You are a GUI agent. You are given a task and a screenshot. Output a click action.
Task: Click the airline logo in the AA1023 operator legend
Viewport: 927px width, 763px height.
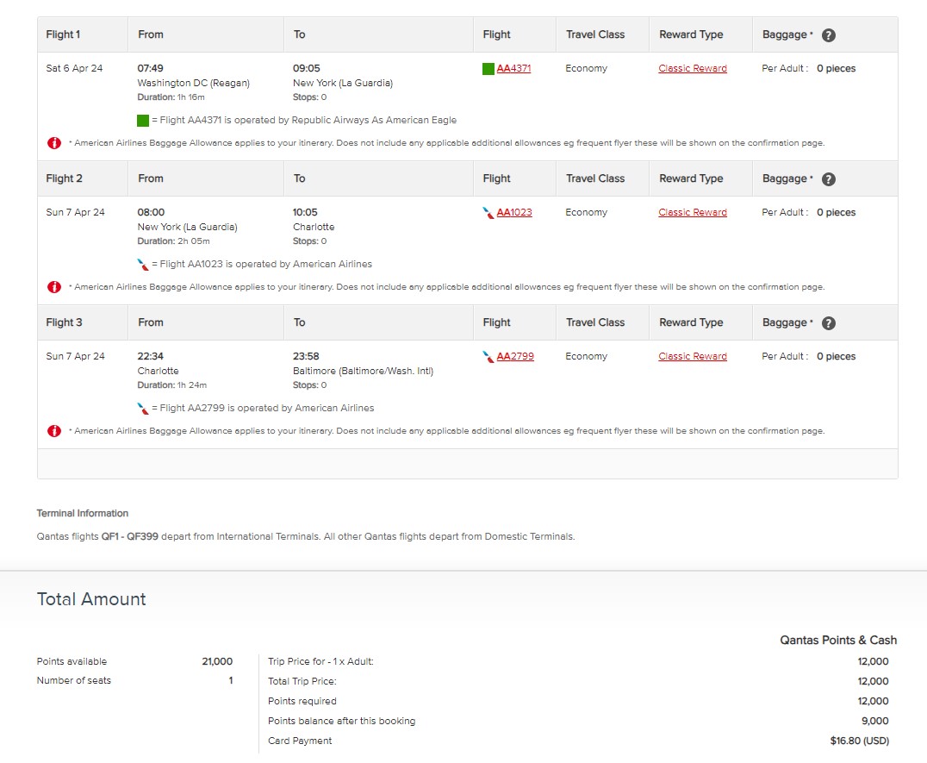click(142, 265)
